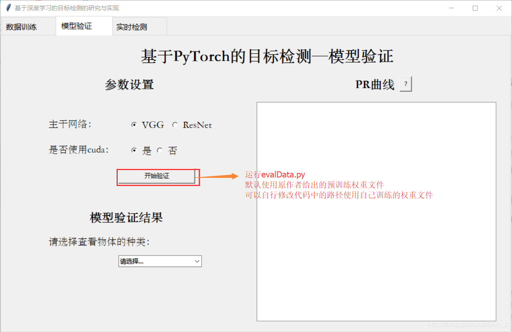
Task: Click the PR curve display canvas
Action: (376, 211)
